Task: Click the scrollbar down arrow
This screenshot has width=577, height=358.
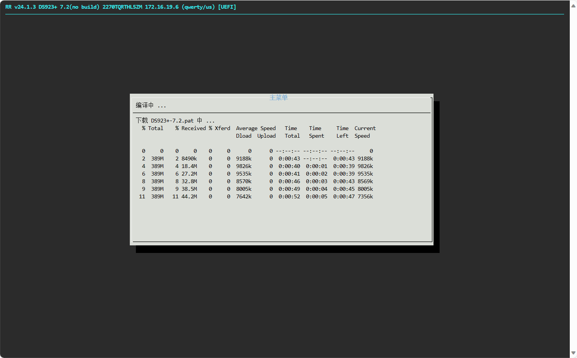Action: [573, 353]
